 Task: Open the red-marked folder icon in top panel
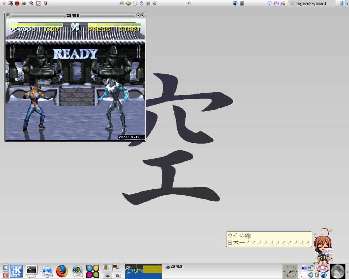point(283,3)
